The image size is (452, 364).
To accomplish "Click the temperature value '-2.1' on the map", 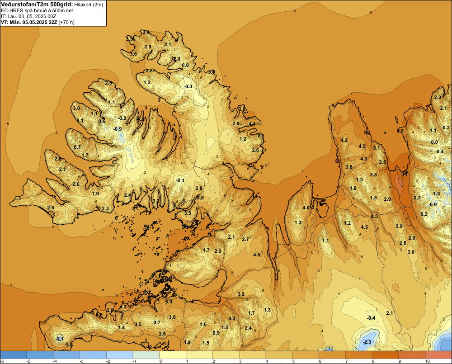I will click(59, 339).
